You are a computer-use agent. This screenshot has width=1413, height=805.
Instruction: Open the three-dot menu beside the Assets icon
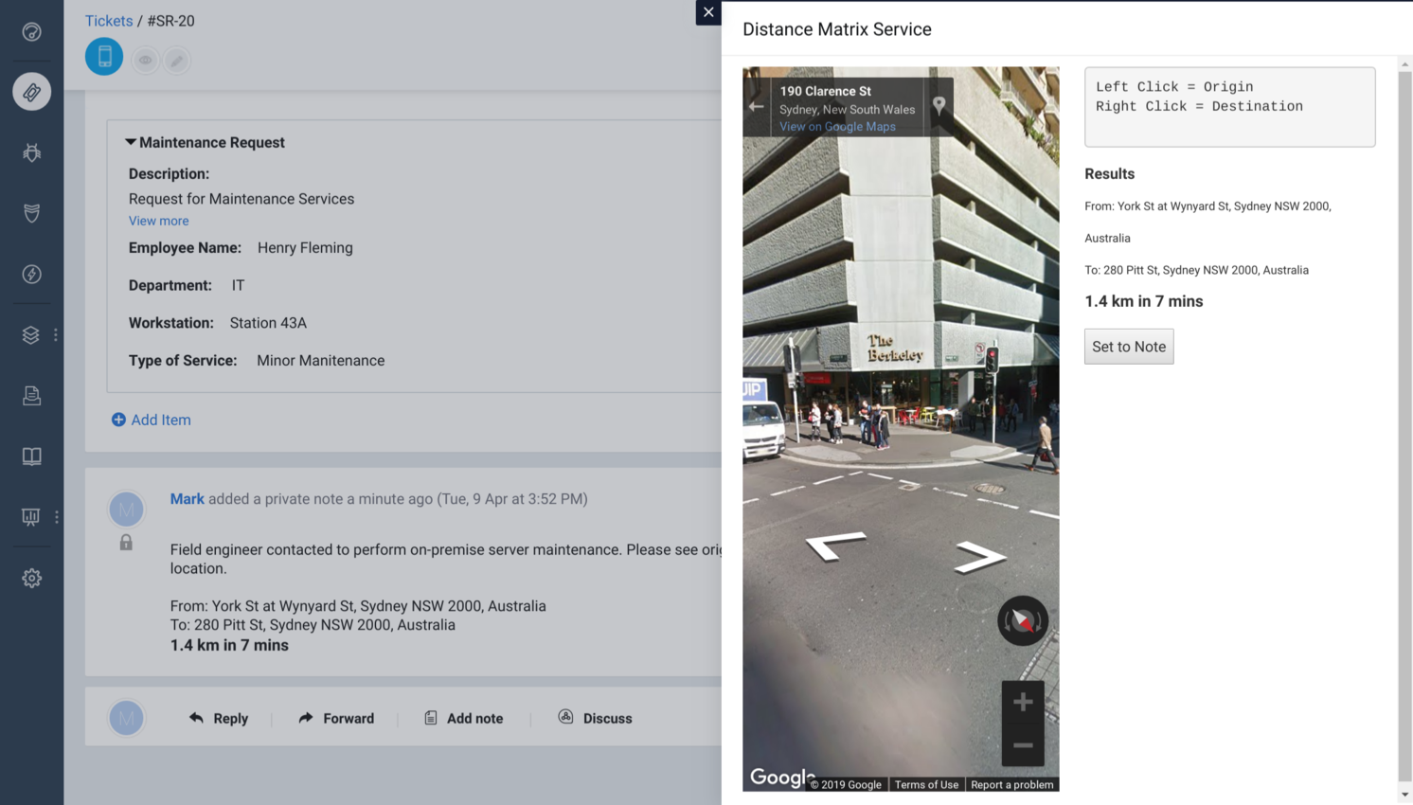click(x=55, y=334)
